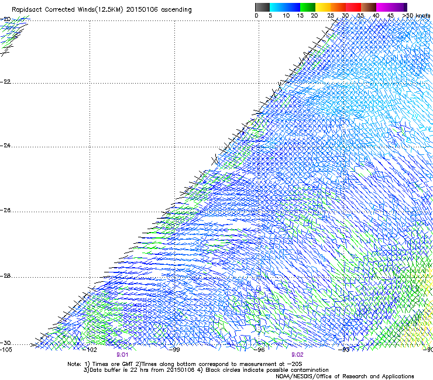
Task: Click the green 15-20 knots color swatch
Action: (308, 7)
